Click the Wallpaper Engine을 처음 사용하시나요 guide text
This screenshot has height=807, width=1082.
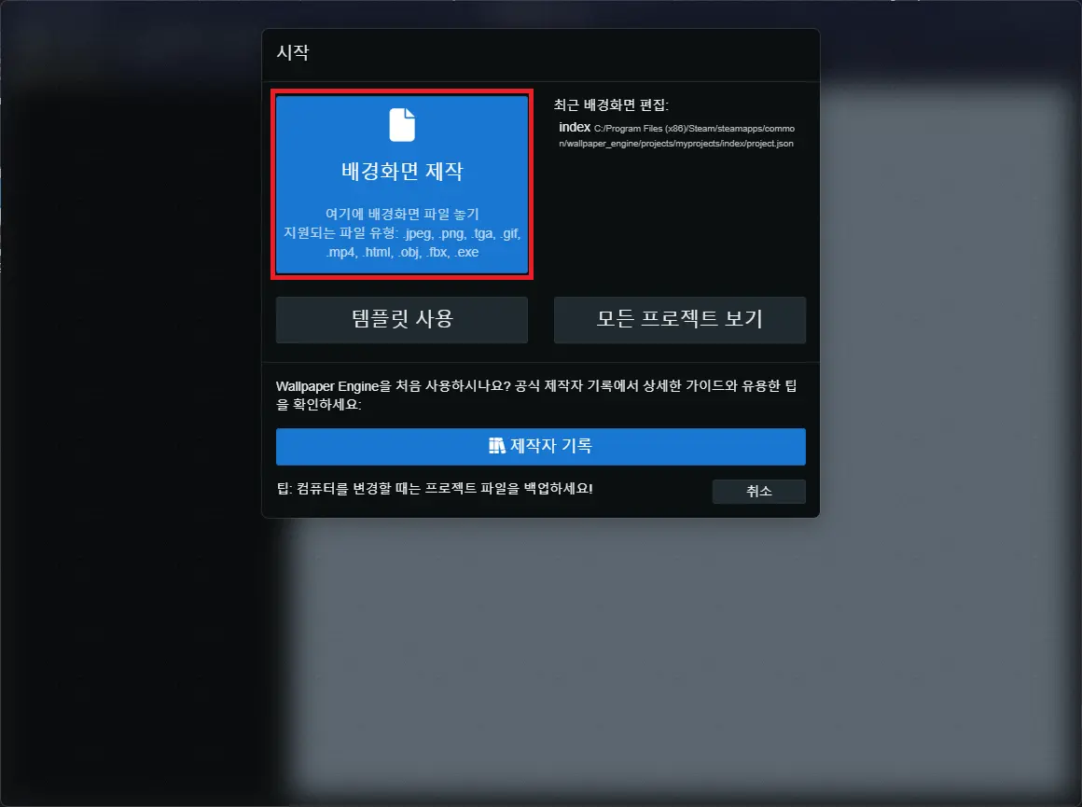click(537, 395)
